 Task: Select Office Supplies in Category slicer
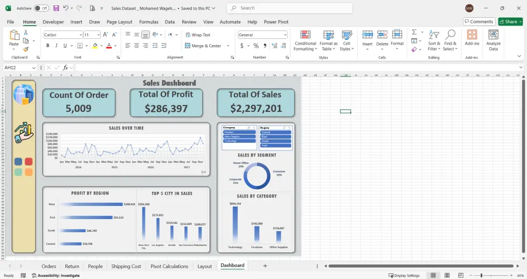tap(240, 137)
